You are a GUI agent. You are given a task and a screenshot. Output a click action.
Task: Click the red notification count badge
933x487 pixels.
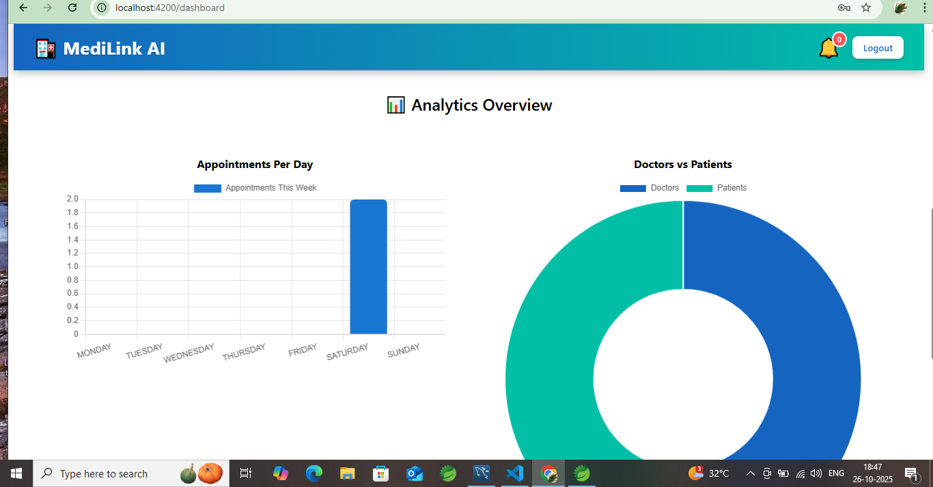[x=839, y=40]
